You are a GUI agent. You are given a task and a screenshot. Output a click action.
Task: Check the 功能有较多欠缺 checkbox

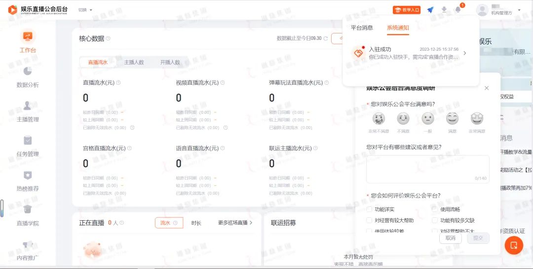(x=434, y=220)
